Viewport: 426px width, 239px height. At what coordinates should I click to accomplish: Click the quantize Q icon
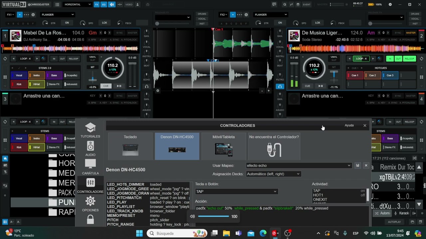pos(285,4)
